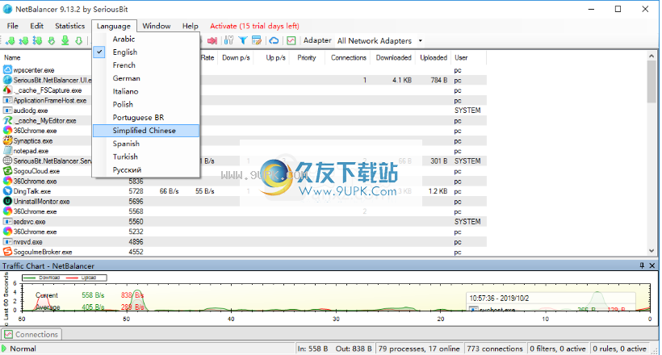662x355 pixels.
Task: Open the Statistics menu
Action: click(69, 26)
